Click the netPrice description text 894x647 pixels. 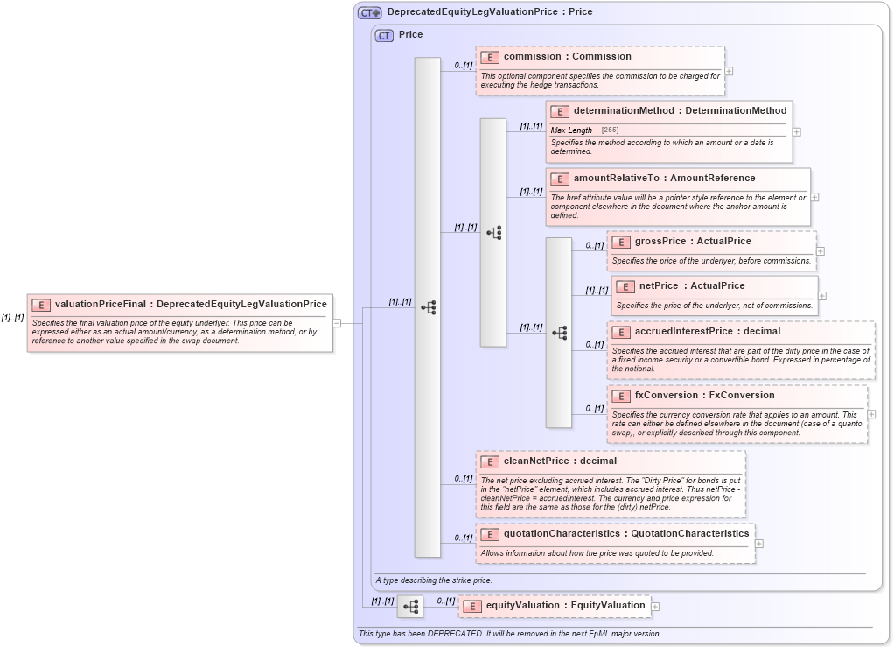(714, 306)
